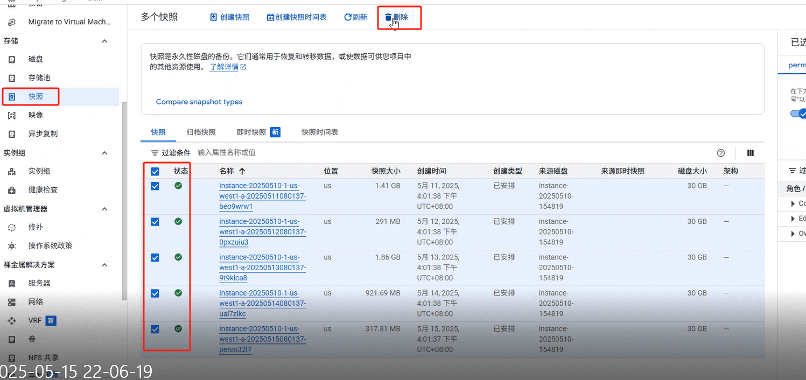Click the 创建快照 plus icon
Image resolution: width=806 pixels, height=380 pixels.
point(214,17)
